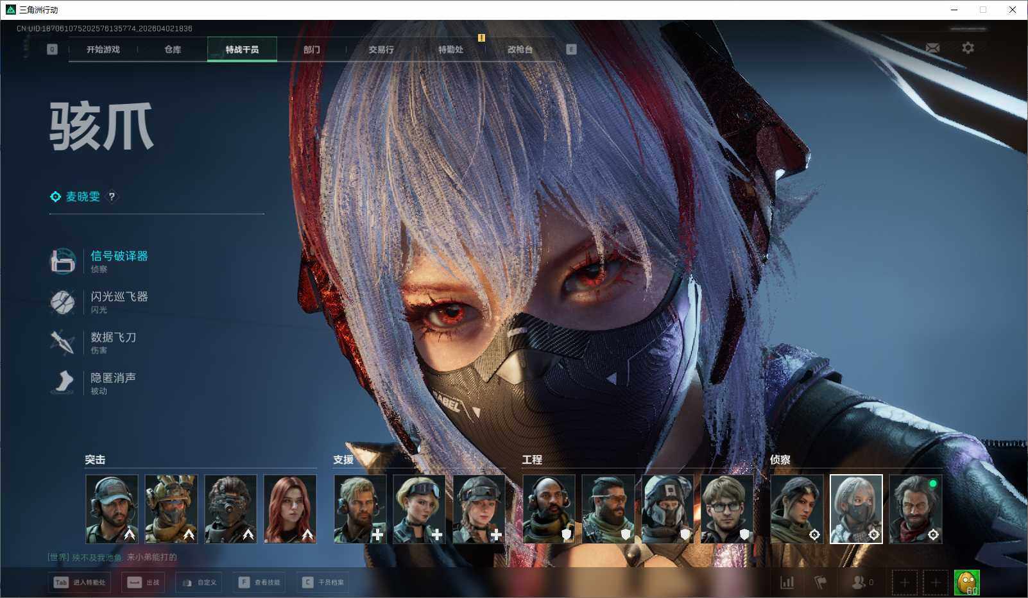The image size is (1028, 598).
Task: Click the yellow notification badge above 改枪台
Action: click(481, 38)
